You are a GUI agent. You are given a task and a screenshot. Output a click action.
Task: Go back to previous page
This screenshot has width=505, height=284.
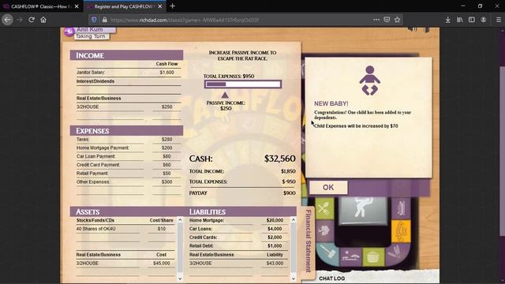point(7,20)
